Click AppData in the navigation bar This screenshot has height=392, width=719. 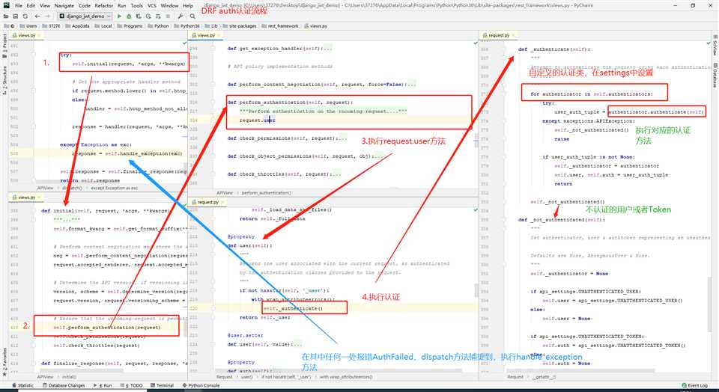pyautogui.click(x=78, y=26)
